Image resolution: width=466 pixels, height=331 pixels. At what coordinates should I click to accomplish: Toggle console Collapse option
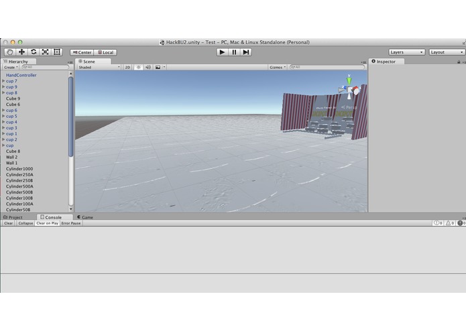point(25,223)
